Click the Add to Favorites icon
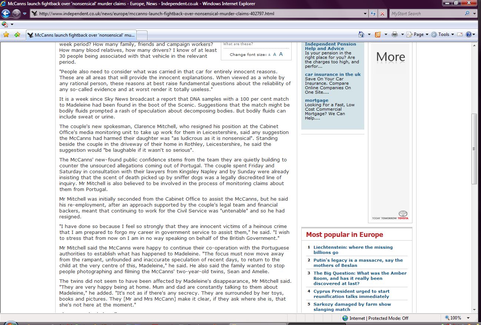Image resolution: width=481 pixels, height=325 pixels. tap(17, 35)
